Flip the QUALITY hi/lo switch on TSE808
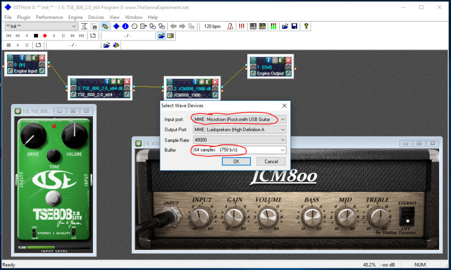 coord(74,232)
